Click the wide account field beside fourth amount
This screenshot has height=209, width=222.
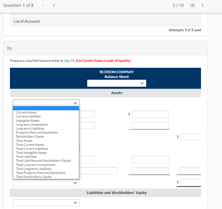point(98,171)
